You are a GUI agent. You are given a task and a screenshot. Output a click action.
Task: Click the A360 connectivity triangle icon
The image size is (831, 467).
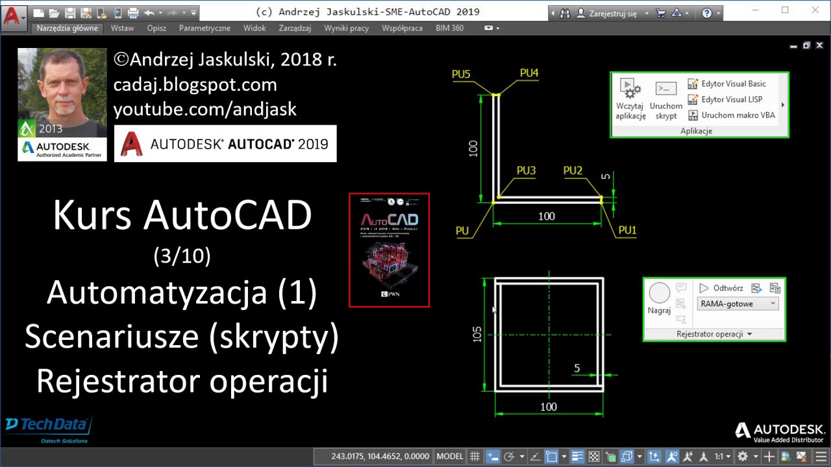[676, 13]
